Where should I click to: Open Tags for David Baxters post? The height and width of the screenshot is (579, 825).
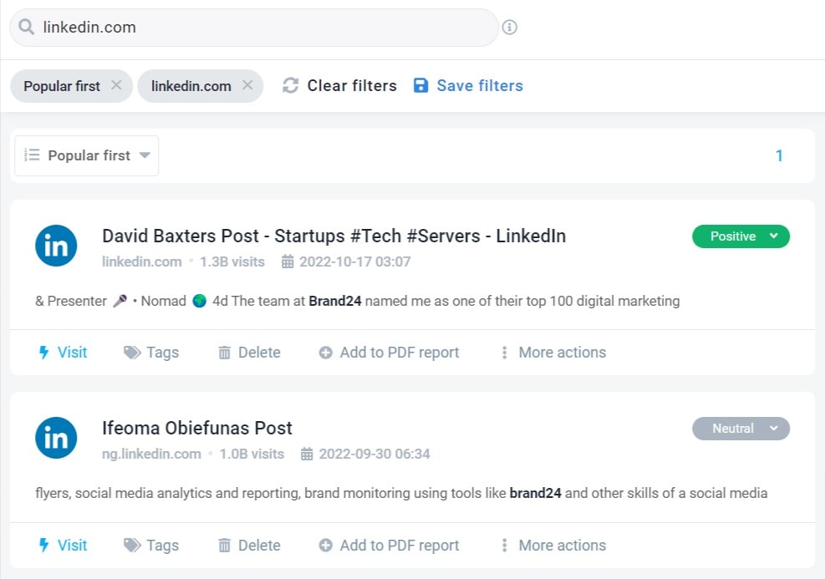pos(151,353)
